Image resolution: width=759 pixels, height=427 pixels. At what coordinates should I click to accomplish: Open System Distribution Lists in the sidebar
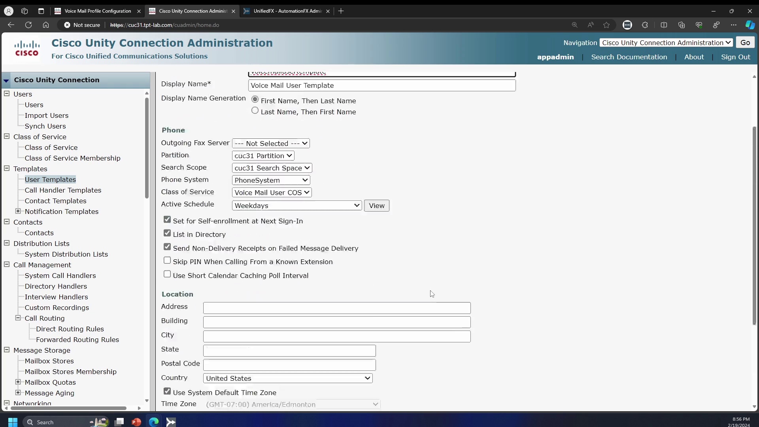click(66, 254)
